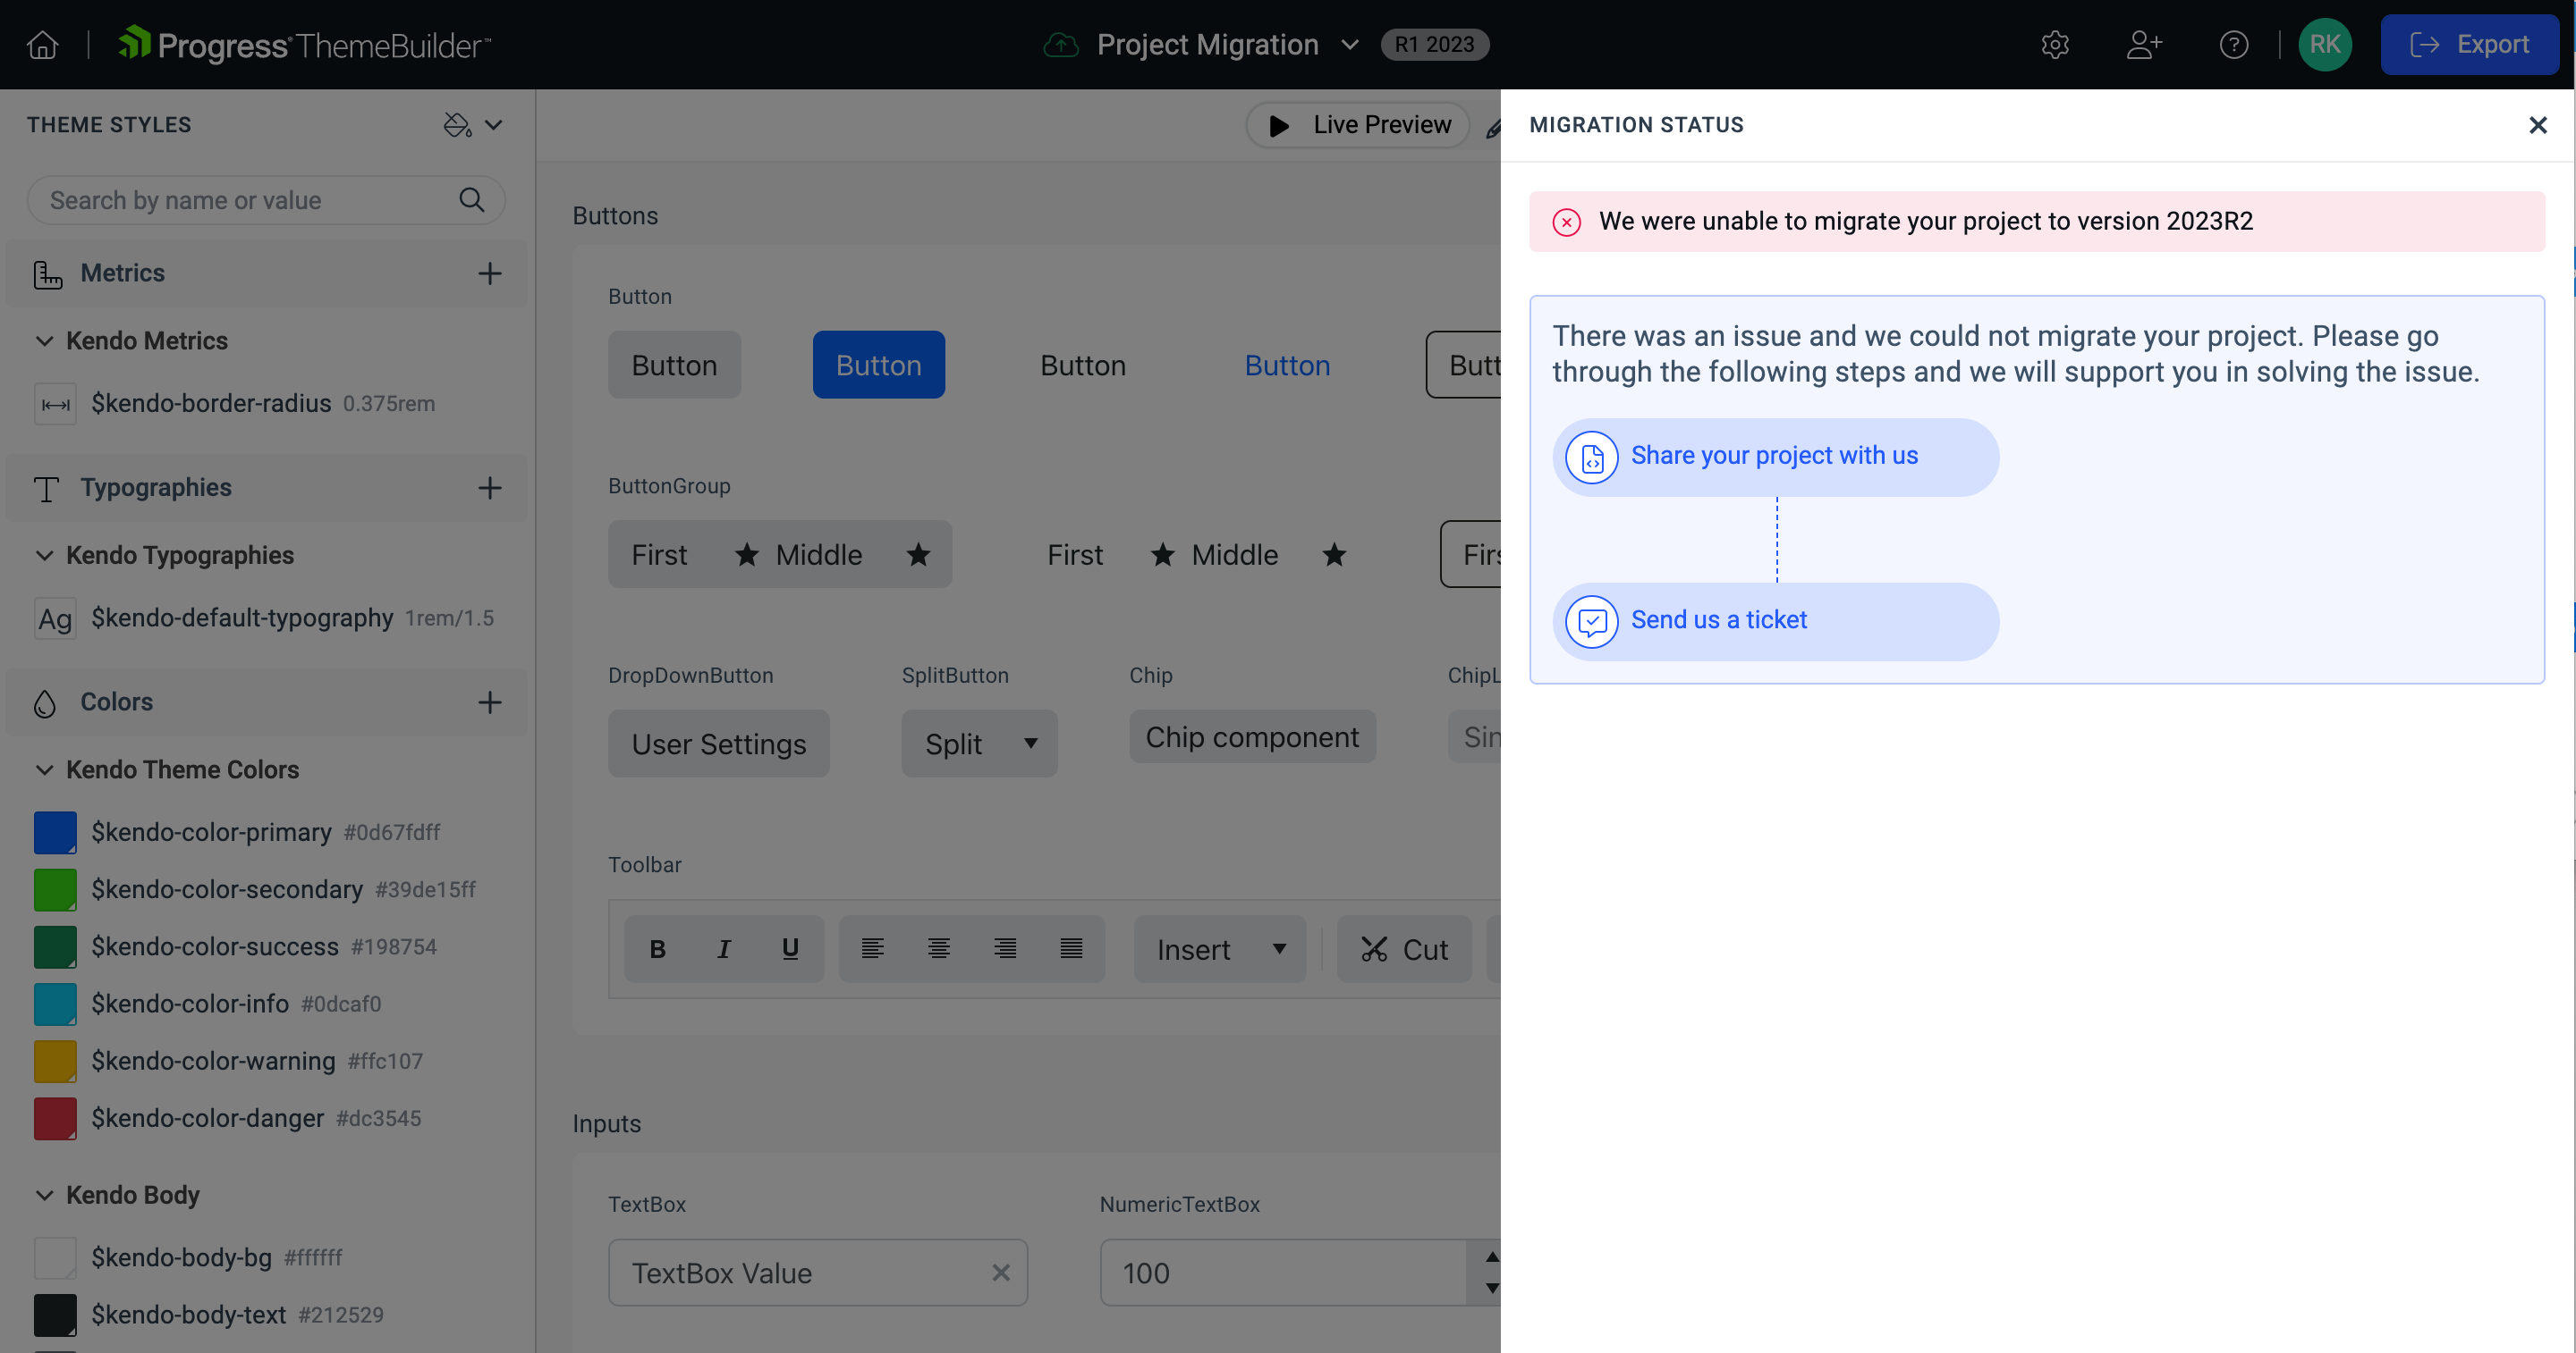The height and width of the screenshot is (1353, 2576).
Task: Click the $kendo-color-primary color swatch
Action: 55,832
